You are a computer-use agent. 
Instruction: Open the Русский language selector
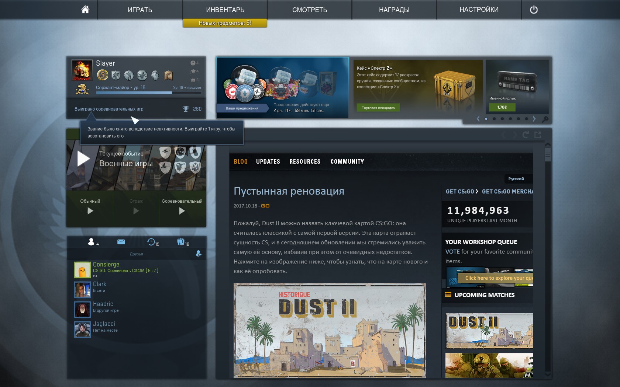click(518, 179)
